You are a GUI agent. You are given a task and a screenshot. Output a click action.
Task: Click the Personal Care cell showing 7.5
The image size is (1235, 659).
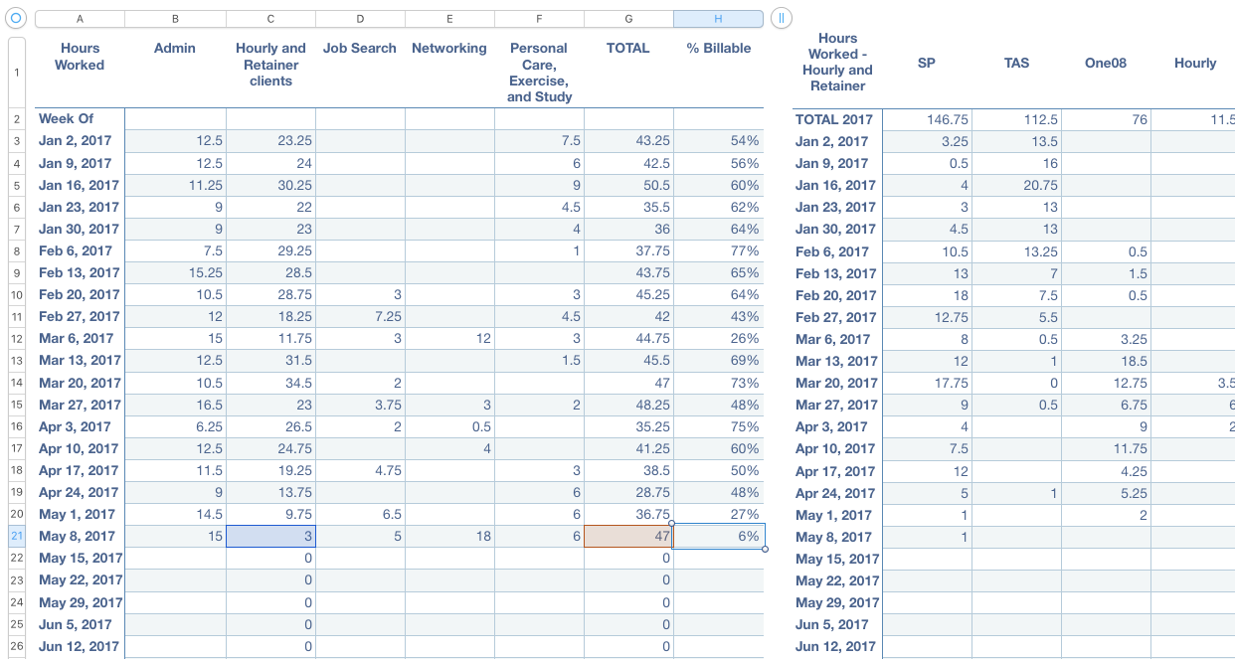pyautogui.click(x=539, y=141)
